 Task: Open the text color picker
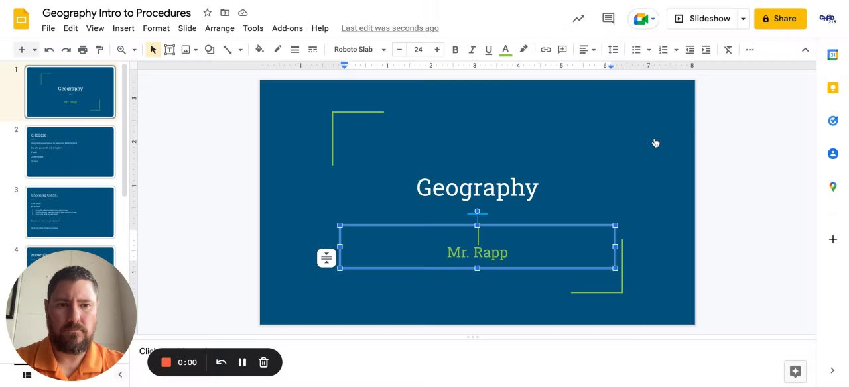point(505,50)
